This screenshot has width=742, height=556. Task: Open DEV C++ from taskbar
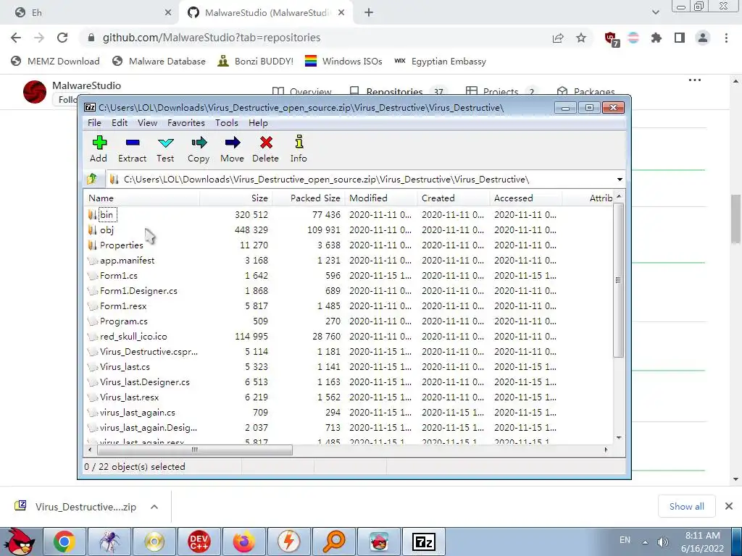point(199,542)
